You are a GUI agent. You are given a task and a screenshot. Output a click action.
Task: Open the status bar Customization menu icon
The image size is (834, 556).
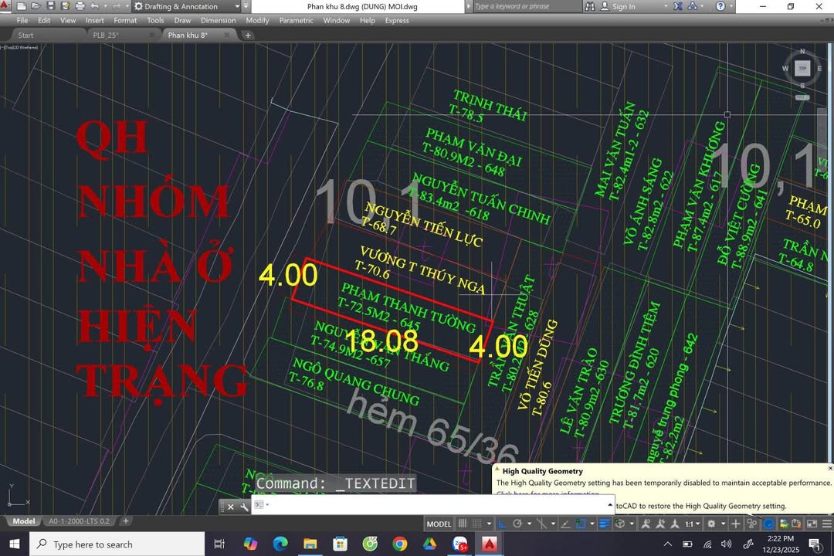(x=826, y=524)
